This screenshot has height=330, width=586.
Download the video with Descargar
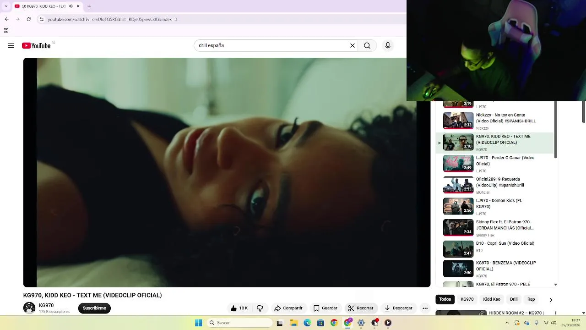(x=398, y=308)
